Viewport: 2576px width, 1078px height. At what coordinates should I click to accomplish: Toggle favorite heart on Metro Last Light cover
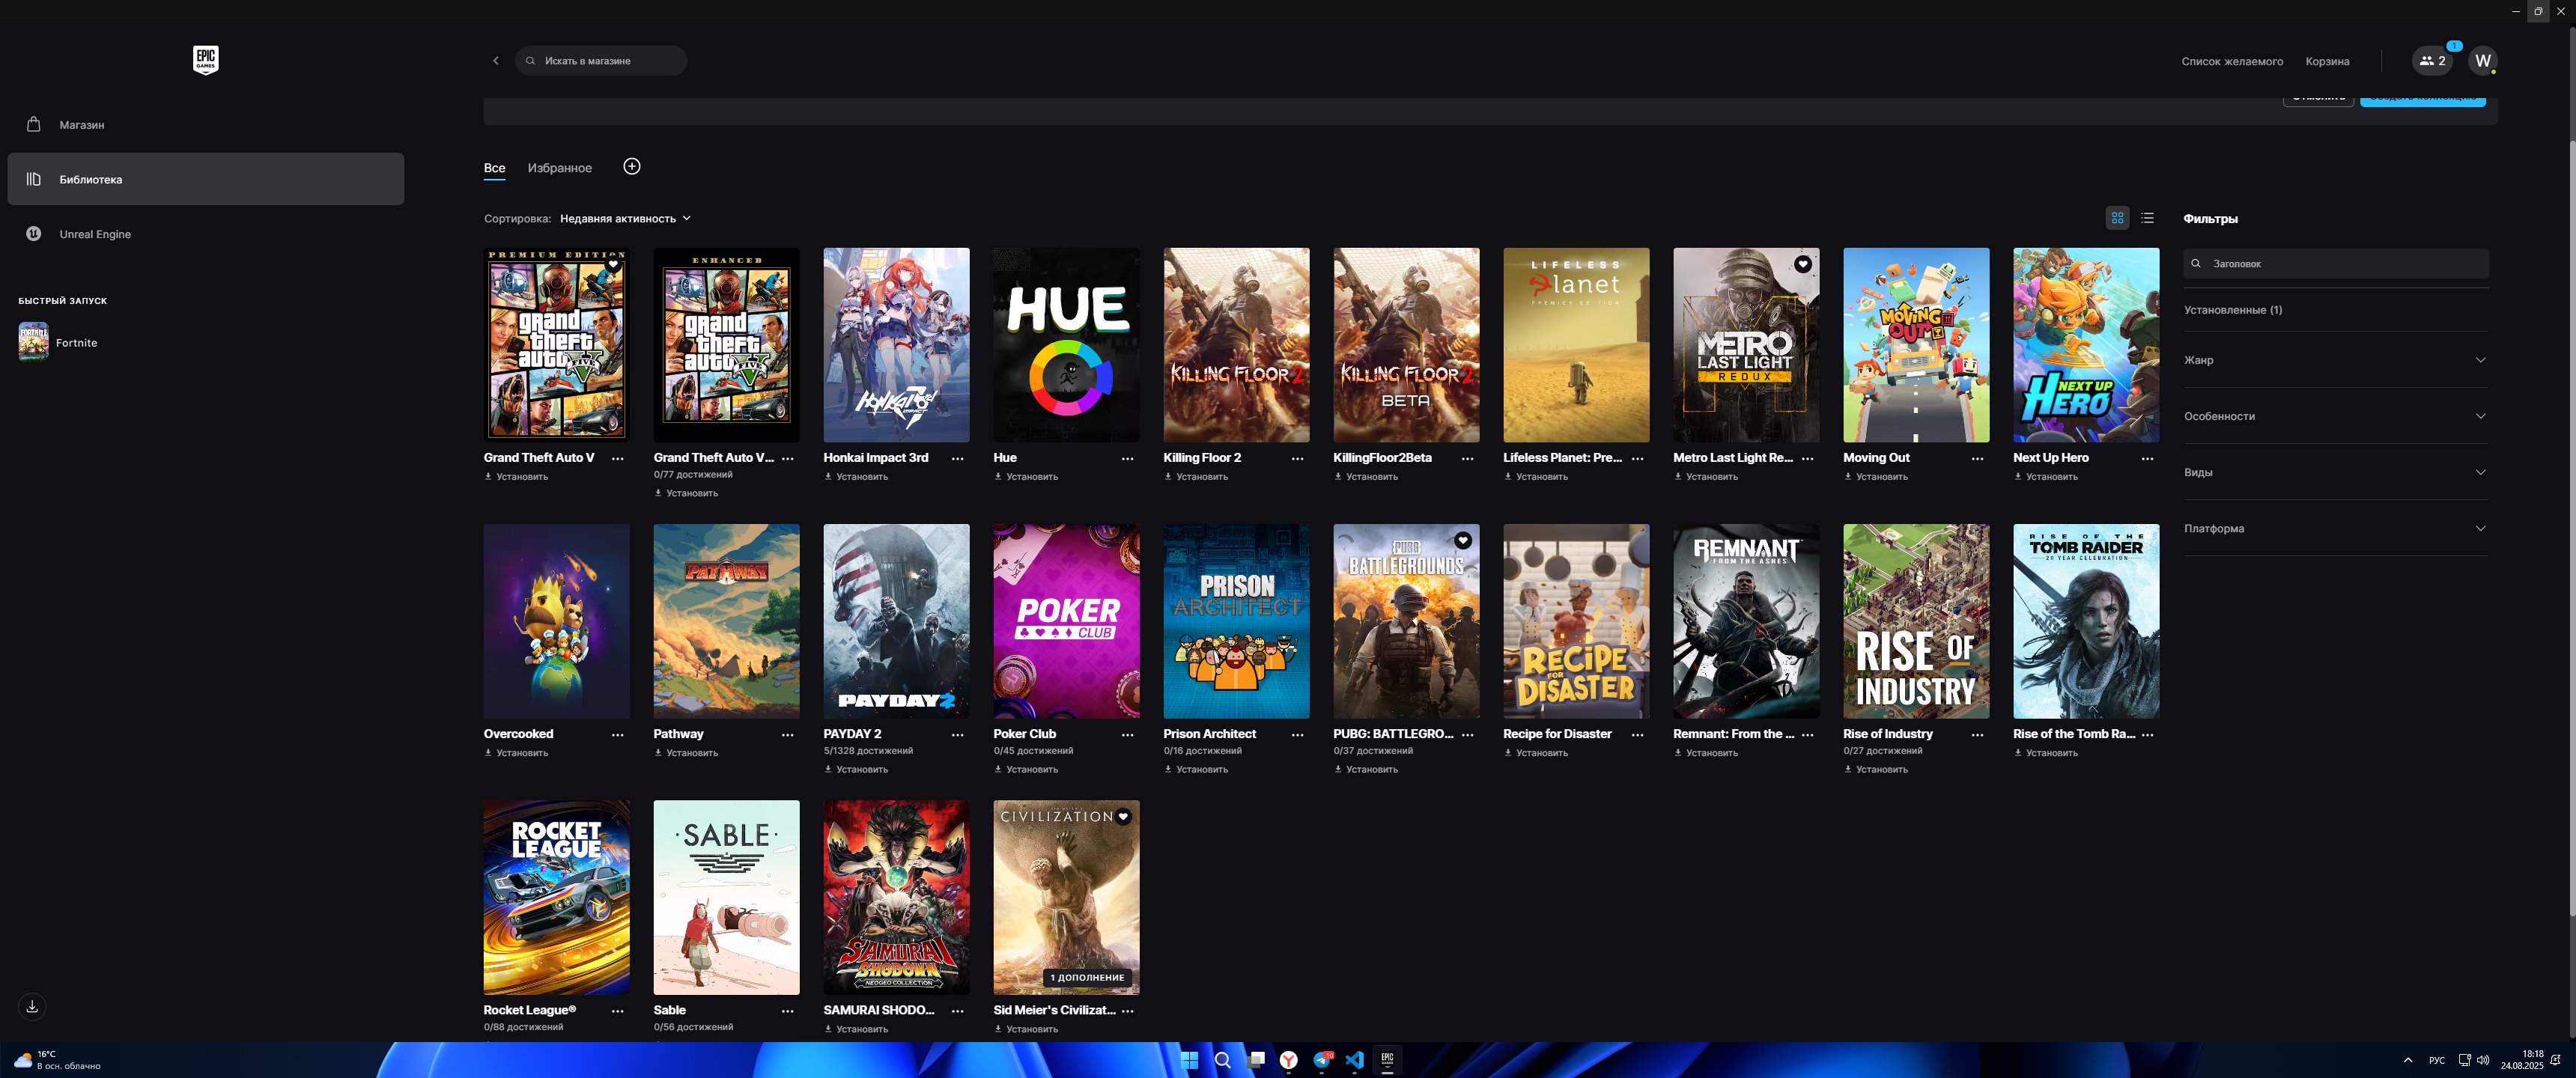[x=1802, y=265]
